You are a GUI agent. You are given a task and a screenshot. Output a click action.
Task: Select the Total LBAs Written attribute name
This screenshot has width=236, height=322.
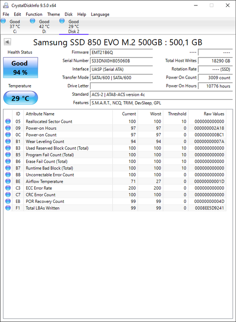tap(42, 208)
